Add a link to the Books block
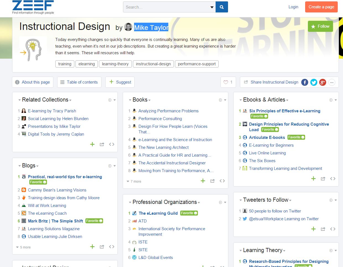Screen dimensions: 343x267 tap(203, 181)
